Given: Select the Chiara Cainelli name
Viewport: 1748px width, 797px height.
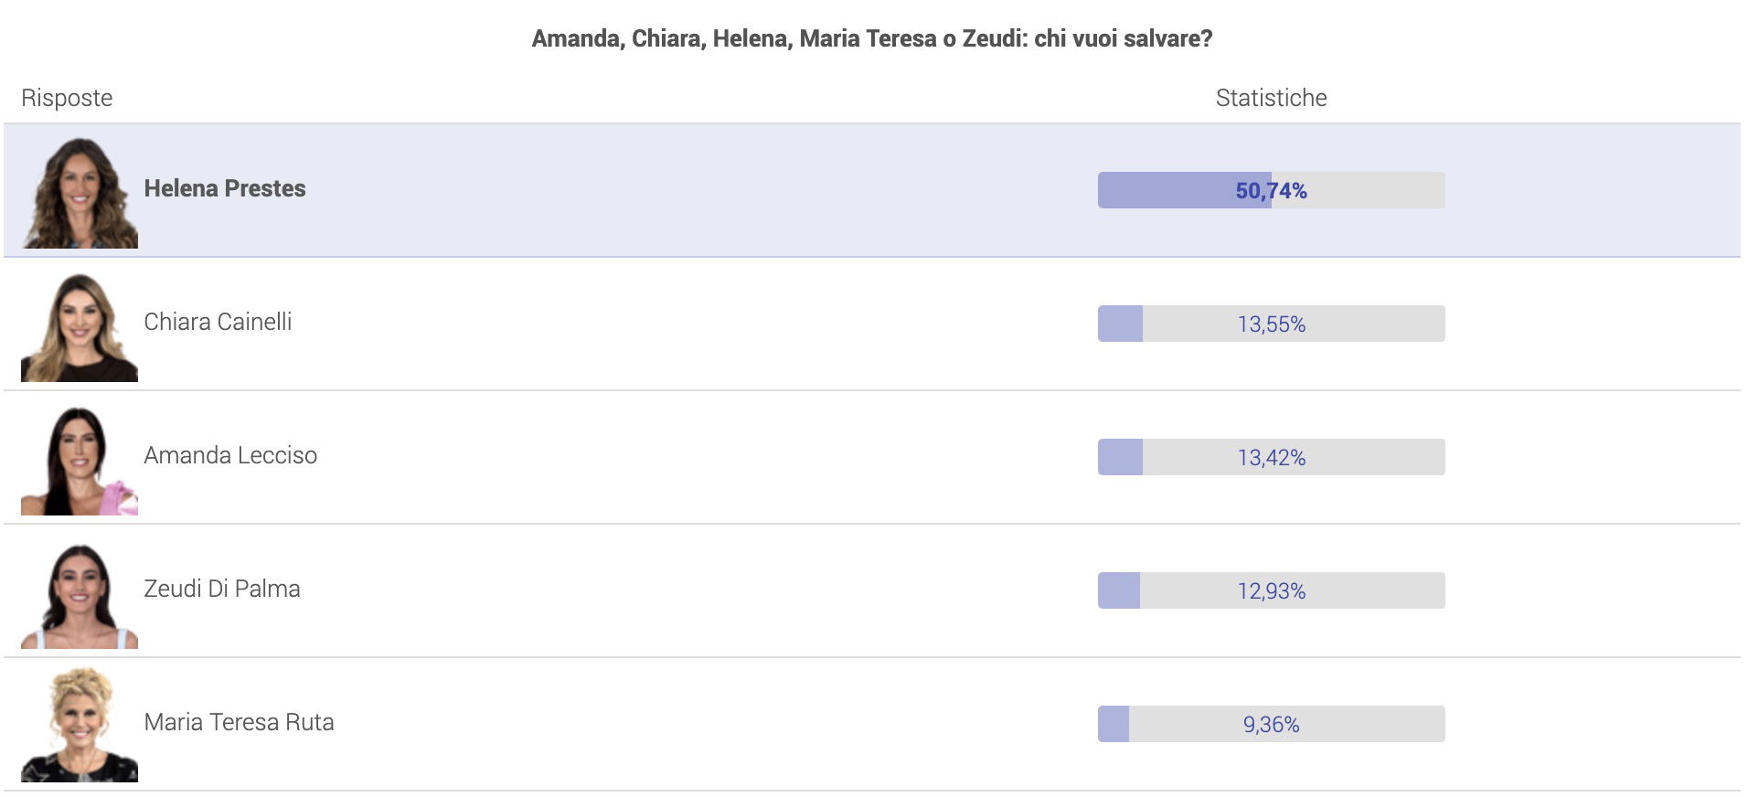Looking at the screenshot, I should click(x=218, y=322).
